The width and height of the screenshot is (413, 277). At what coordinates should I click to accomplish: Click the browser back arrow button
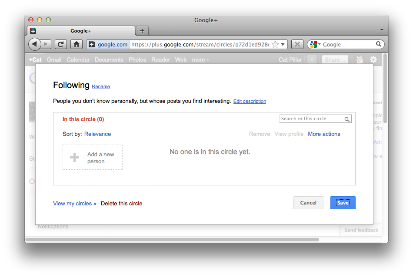click(34, 44)
